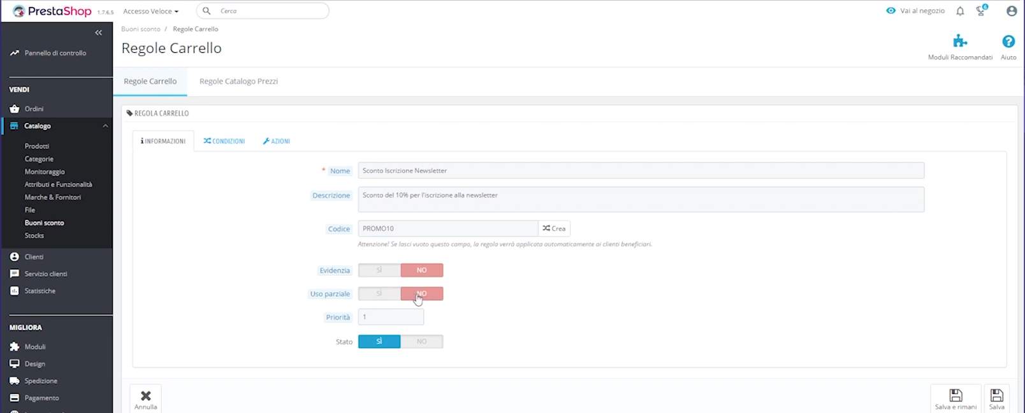Click the search magnifier icon
Screen dimensions: 1025x413
click(207, 11)
